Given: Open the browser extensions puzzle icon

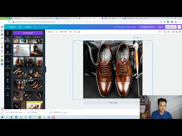Looking at the screenshot, I should [172, 22].
